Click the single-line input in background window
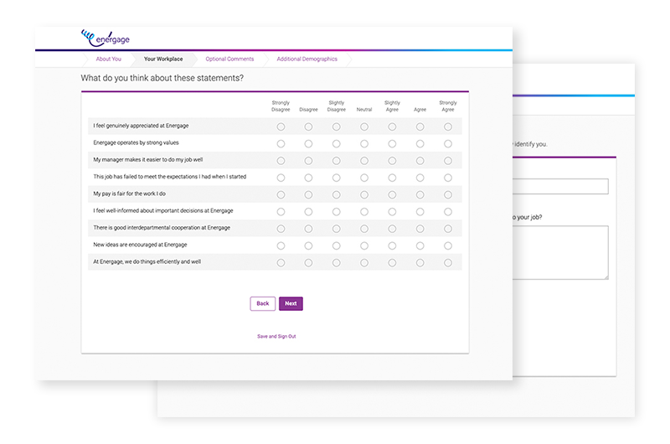The image size is (670, 444). [x=560, y=186]
